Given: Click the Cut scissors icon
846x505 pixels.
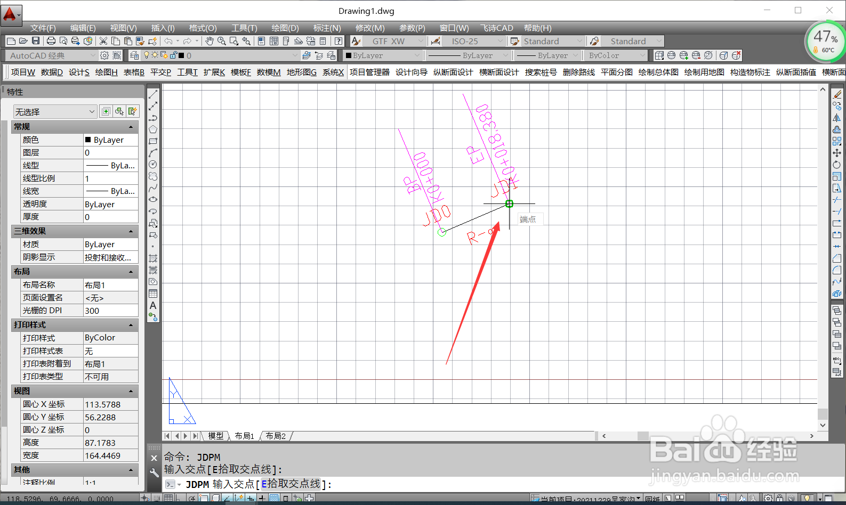Looking at the screenshot, I should coord(103,41).
